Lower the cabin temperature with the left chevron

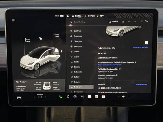point(34,97)
